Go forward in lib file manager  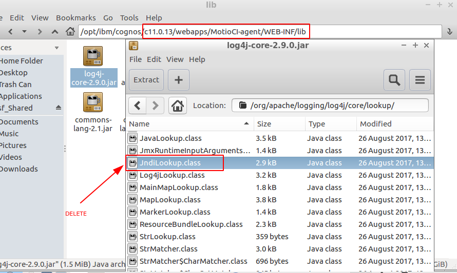click(x=40, y=32)
